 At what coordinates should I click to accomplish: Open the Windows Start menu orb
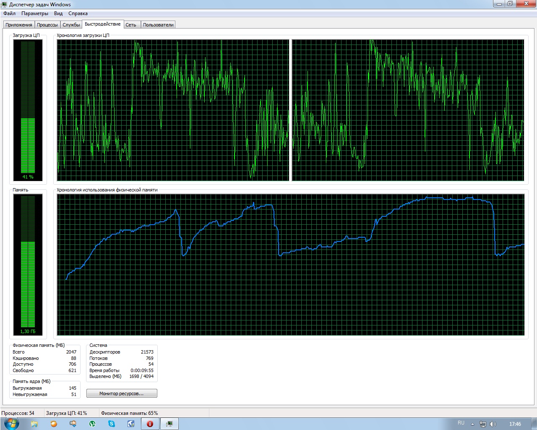(11, 424)
